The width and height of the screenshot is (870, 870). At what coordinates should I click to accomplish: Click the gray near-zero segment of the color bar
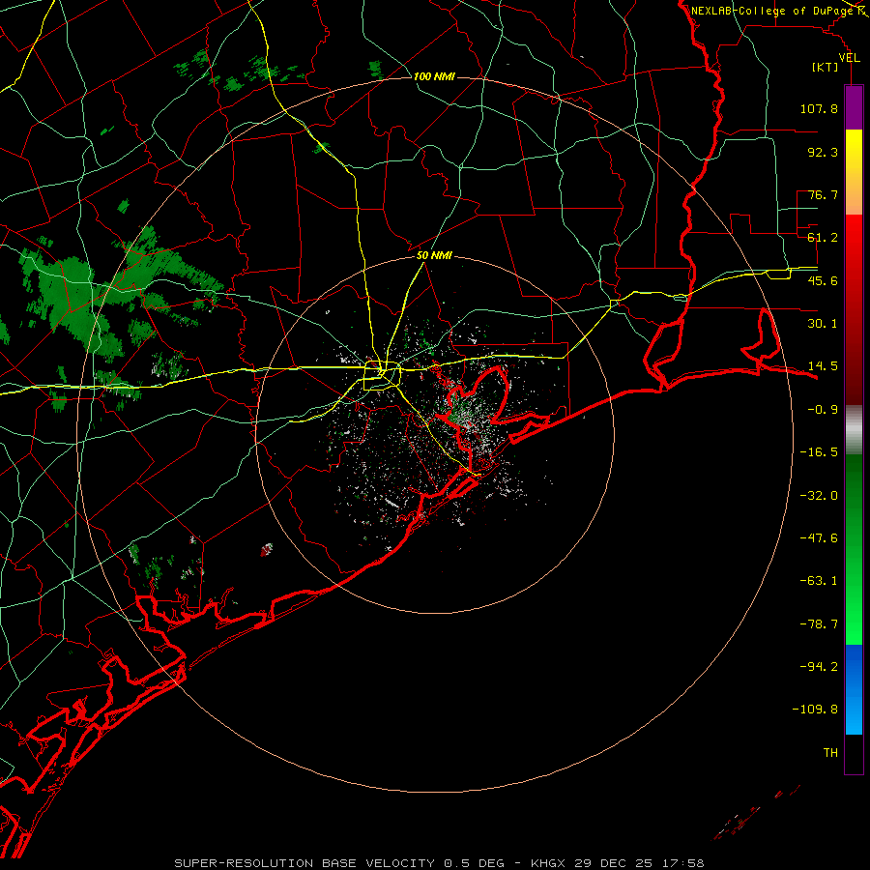854,430
